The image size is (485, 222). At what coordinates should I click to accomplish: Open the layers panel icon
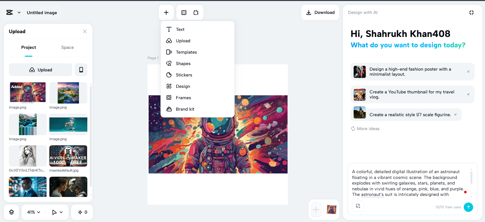[x=11, y=212]
